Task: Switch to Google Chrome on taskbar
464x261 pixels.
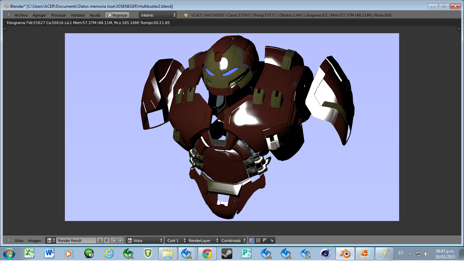Action: coord(207,253)
